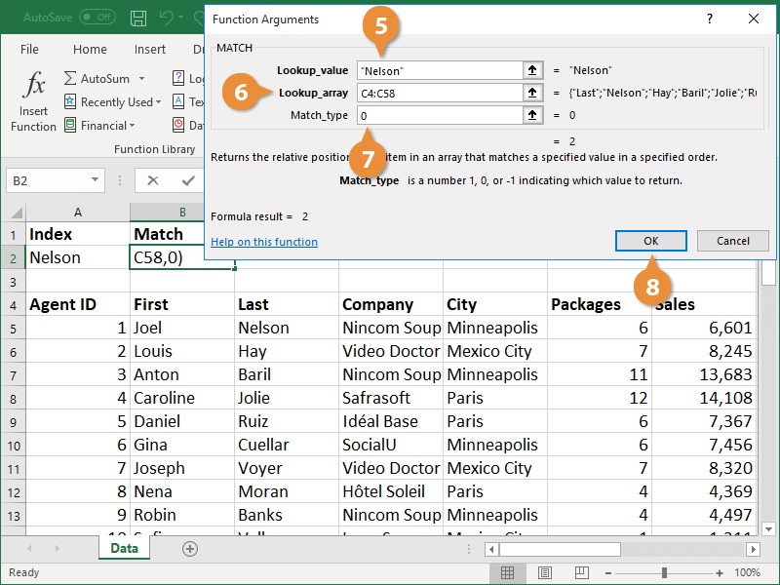Cancel formula entry with X icon
The image size is (780, 585).
(x=153, y=180)
